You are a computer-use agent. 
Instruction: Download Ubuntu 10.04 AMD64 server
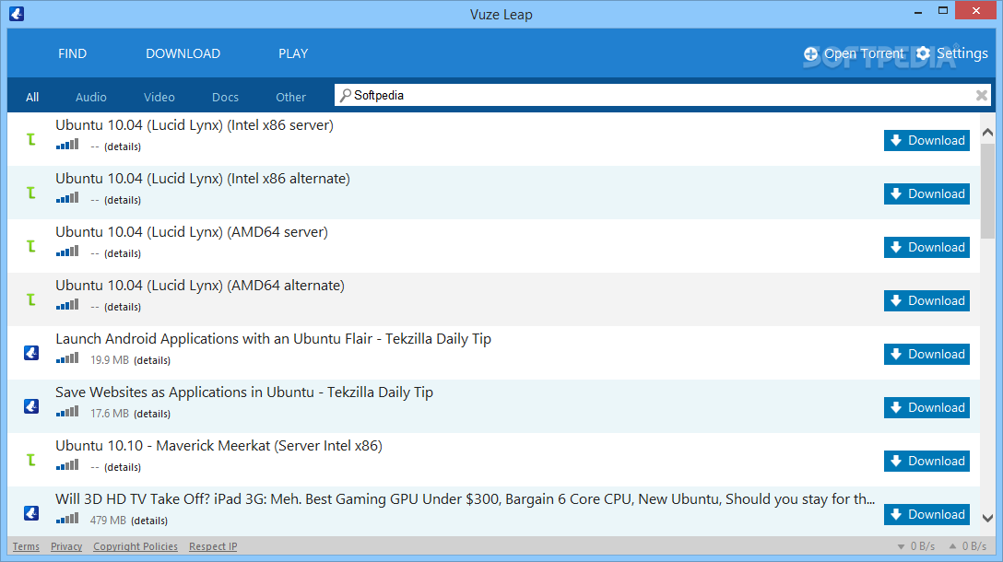[x=926, y=248]
